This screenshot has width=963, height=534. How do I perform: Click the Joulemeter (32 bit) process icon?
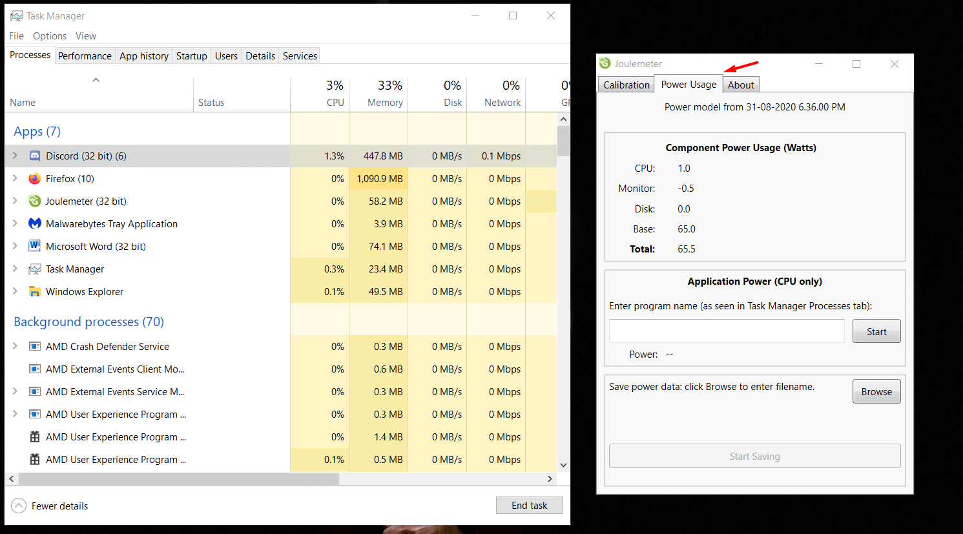[x=35, y=201]
